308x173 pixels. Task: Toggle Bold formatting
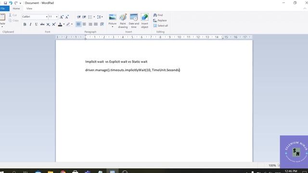tap(25, 25)
